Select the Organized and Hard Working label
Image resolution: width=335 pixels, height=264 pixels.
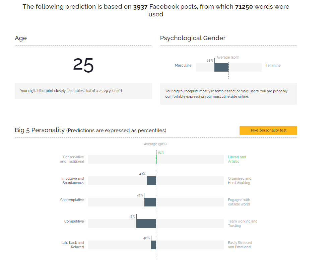[x=240, y=181]
